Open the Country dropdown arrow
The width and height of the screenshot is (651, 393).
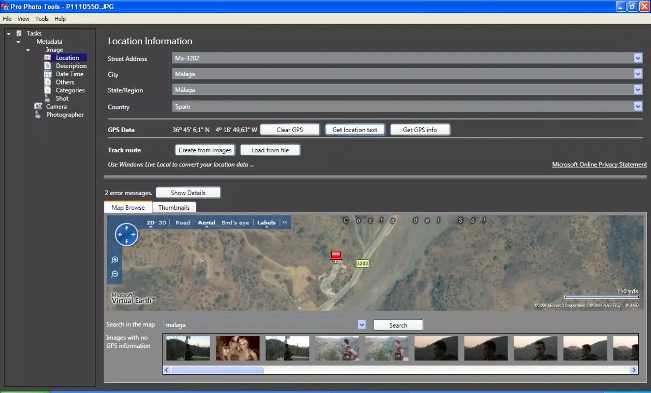pos(638,106)
